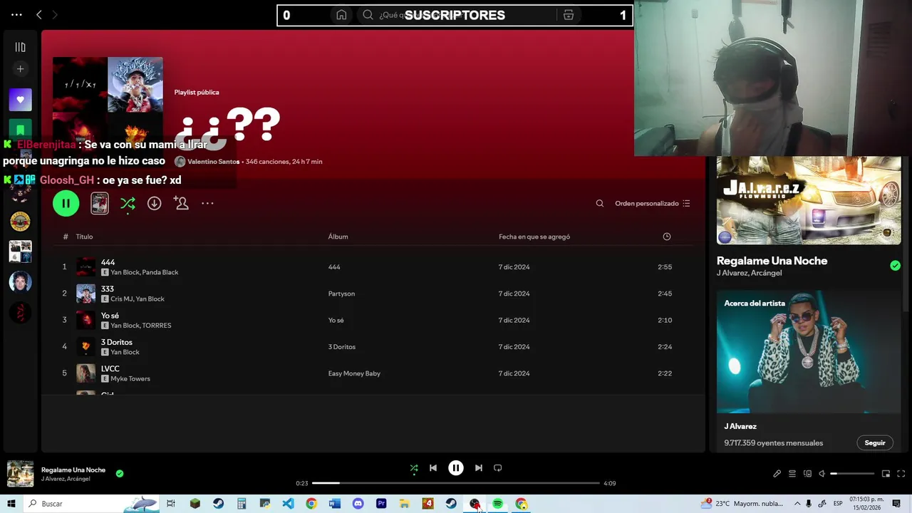912x513 pixels.
Task: Focus the Spotify search field
Action: point(456,15)
